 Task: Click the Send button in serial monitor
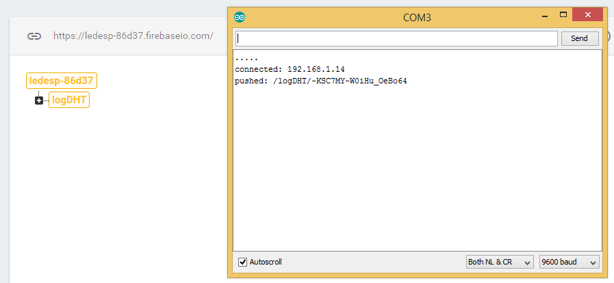(580, 38)
